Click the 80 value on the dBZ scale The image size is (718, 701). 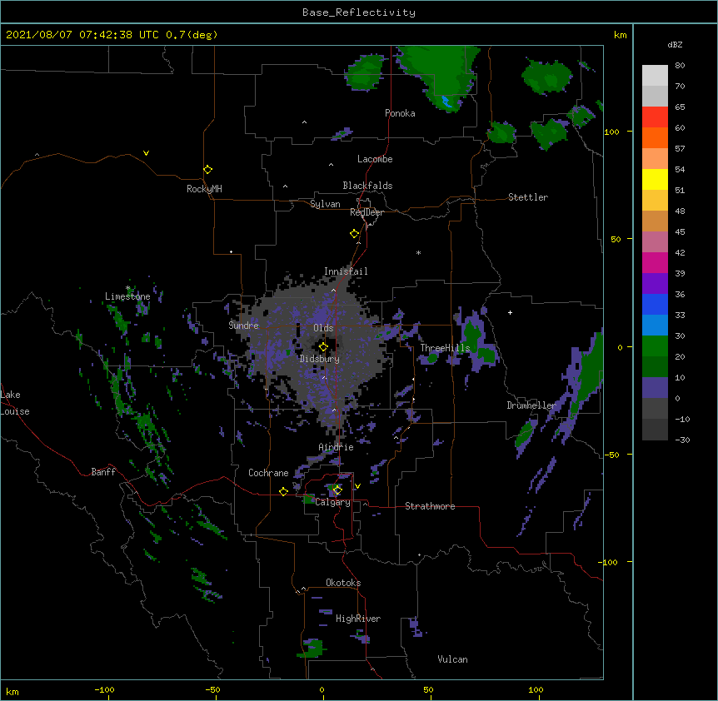coord(680,66)
